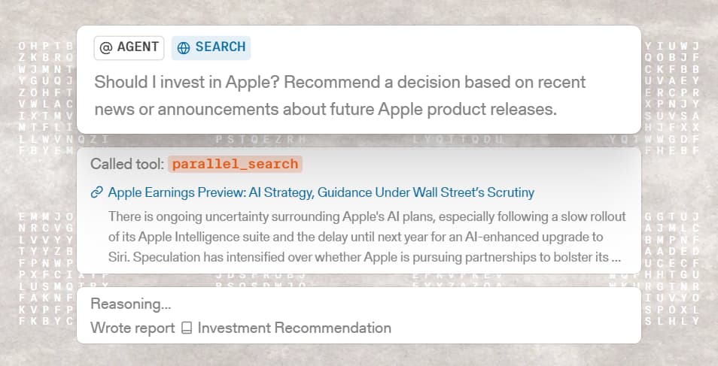The image size is (718, 366).
Task: Click the prompt line about future product releases
Action: [x=326, y=109]
